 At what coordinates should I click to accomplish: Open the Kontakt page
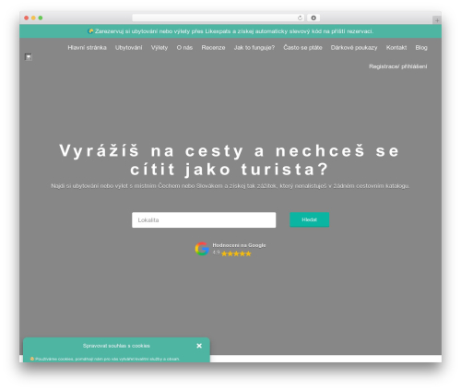[x=396, y=48]
